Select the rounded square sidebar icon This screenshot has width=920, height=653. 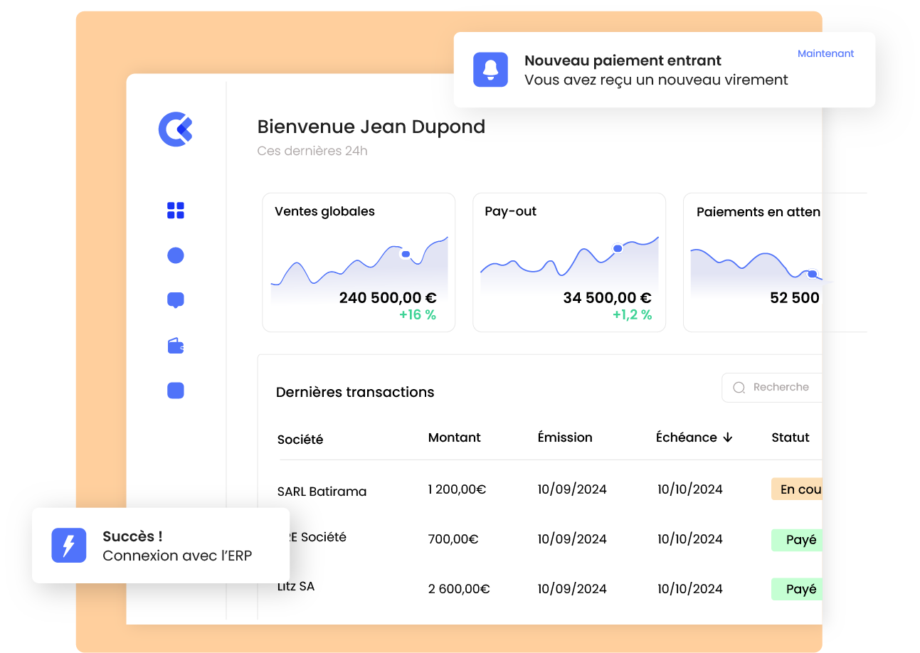click(x=176, y=391)
